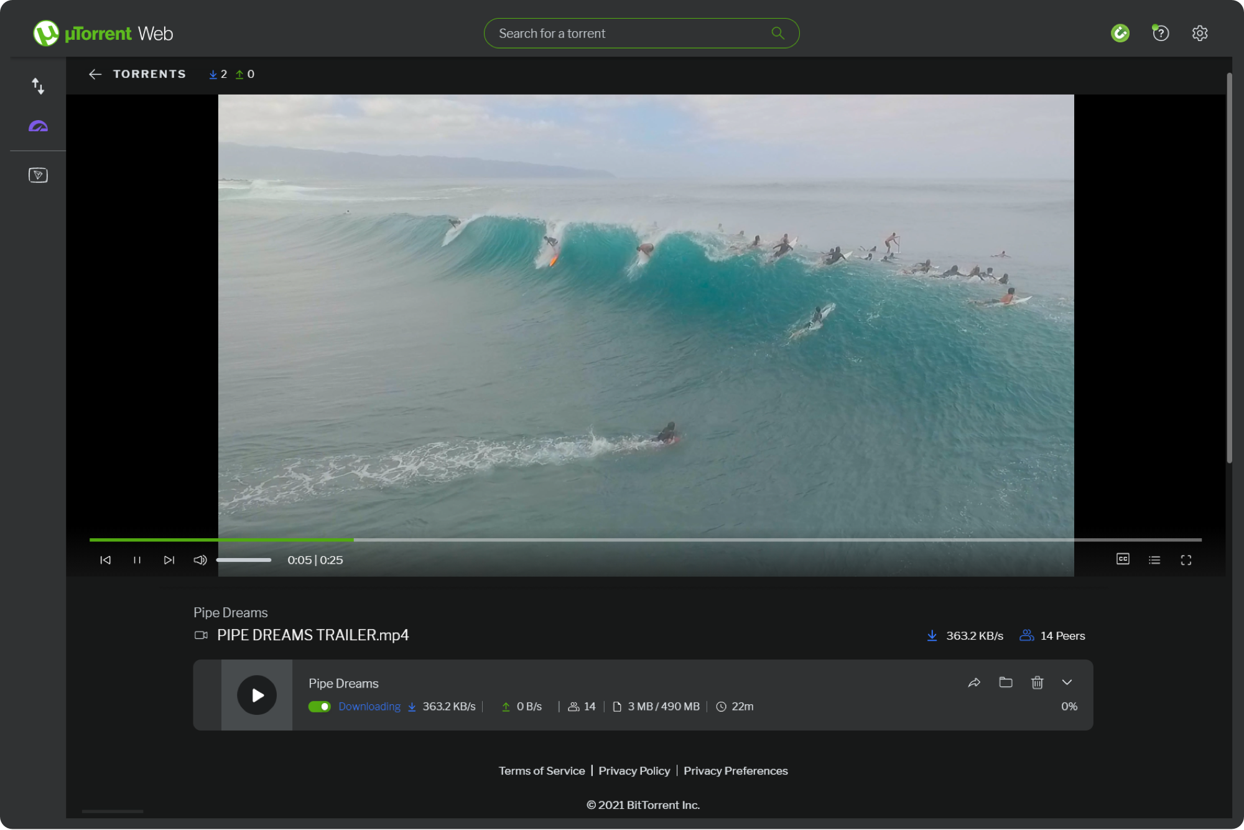Mute the video volume

click(200, 559)
